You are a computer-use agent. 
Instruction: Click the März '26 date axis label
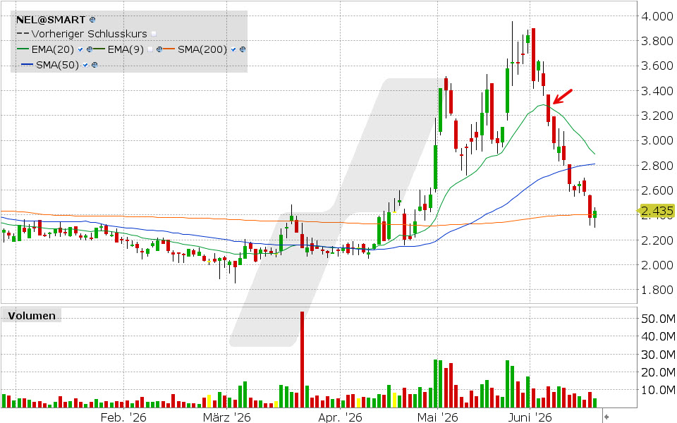tap(226, 417)
